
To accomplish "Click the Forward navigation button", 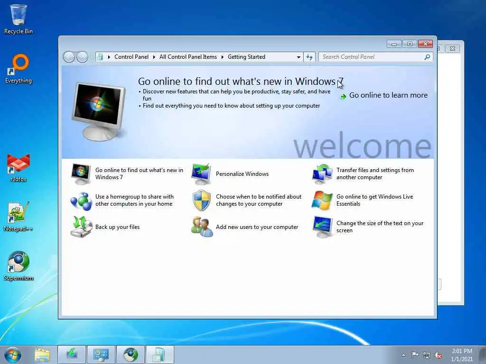I will (x=82, y=57).
